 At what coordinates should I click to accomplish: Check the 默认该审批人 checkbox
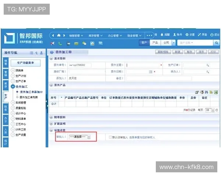tap(110, 137)
